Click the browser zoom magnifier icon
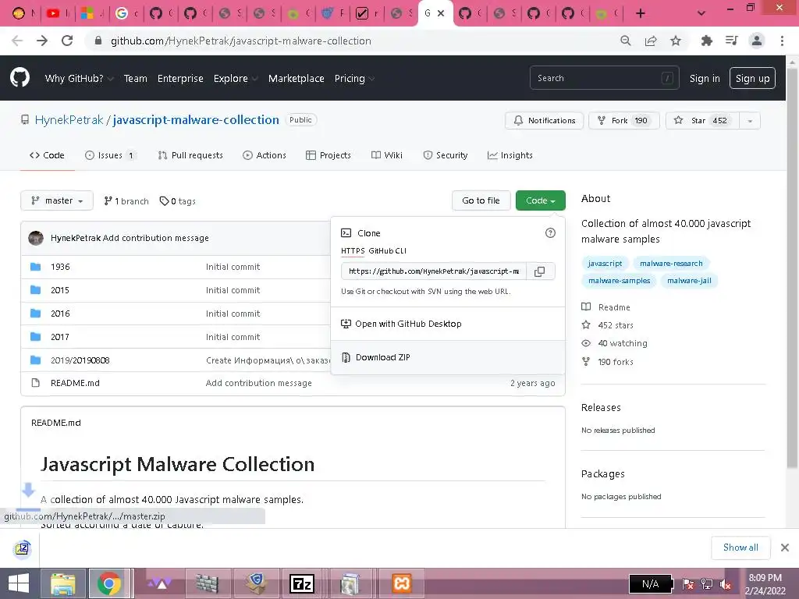 coord(626,41)
